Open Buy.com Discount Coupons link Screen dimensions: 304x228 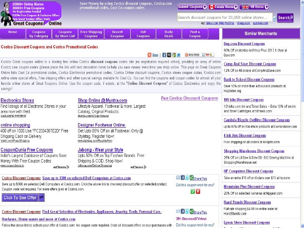point(244,44)
